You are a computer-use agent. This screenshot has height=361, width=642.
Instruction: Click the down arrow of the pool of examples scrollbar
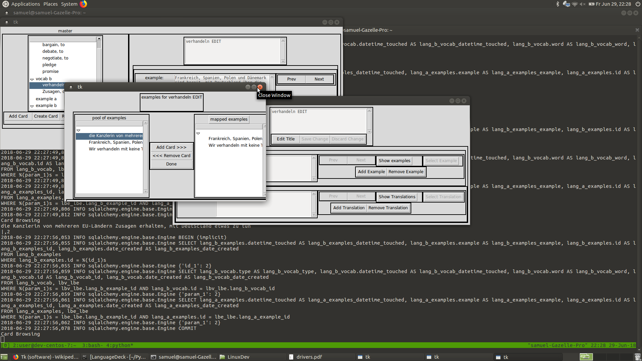pos(145,192)
